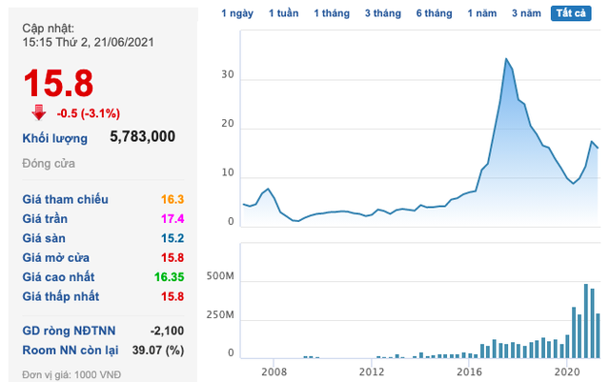Click the reference price 16.3

pos(173,199)
